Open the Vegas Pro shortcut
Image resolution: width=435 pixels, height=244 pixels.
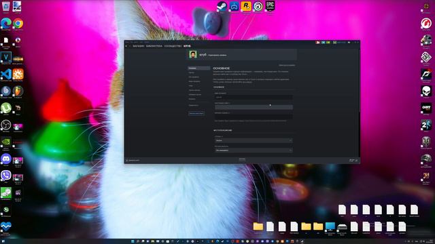click(x=6, y=57)
